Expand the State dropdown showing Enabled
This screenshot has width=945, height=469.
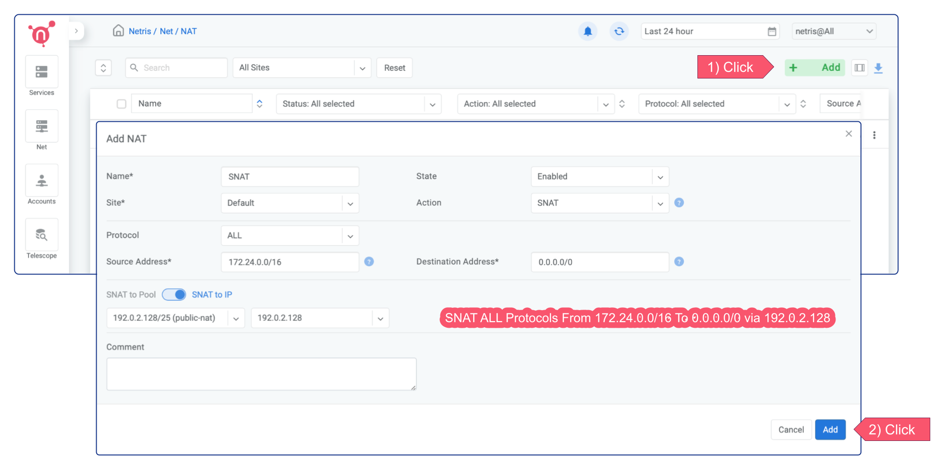660,176
